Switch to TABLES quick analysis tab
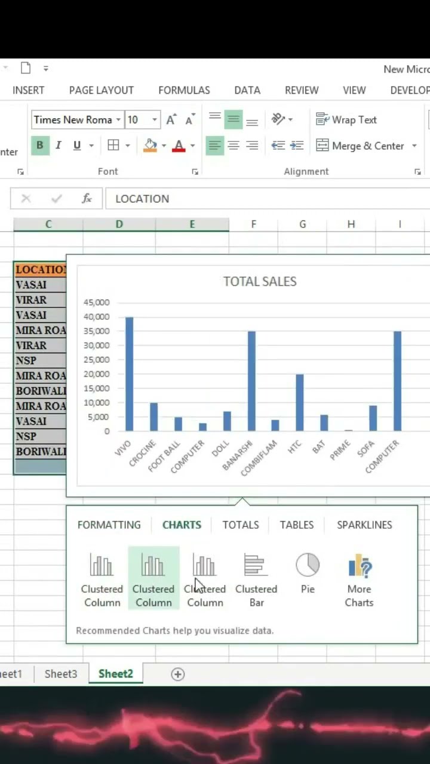Screen dimensions: 430x764 [x=297, y=525]
